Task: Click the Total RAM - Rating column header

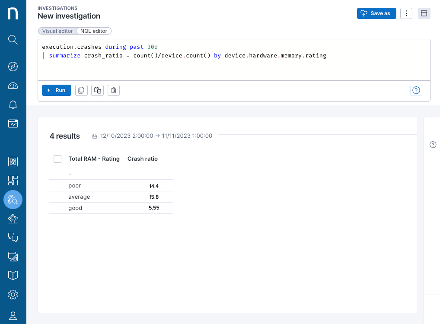Action: click(x=94, y=159)
